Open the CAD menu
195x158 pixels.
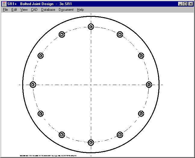click(x=34, y=10)
